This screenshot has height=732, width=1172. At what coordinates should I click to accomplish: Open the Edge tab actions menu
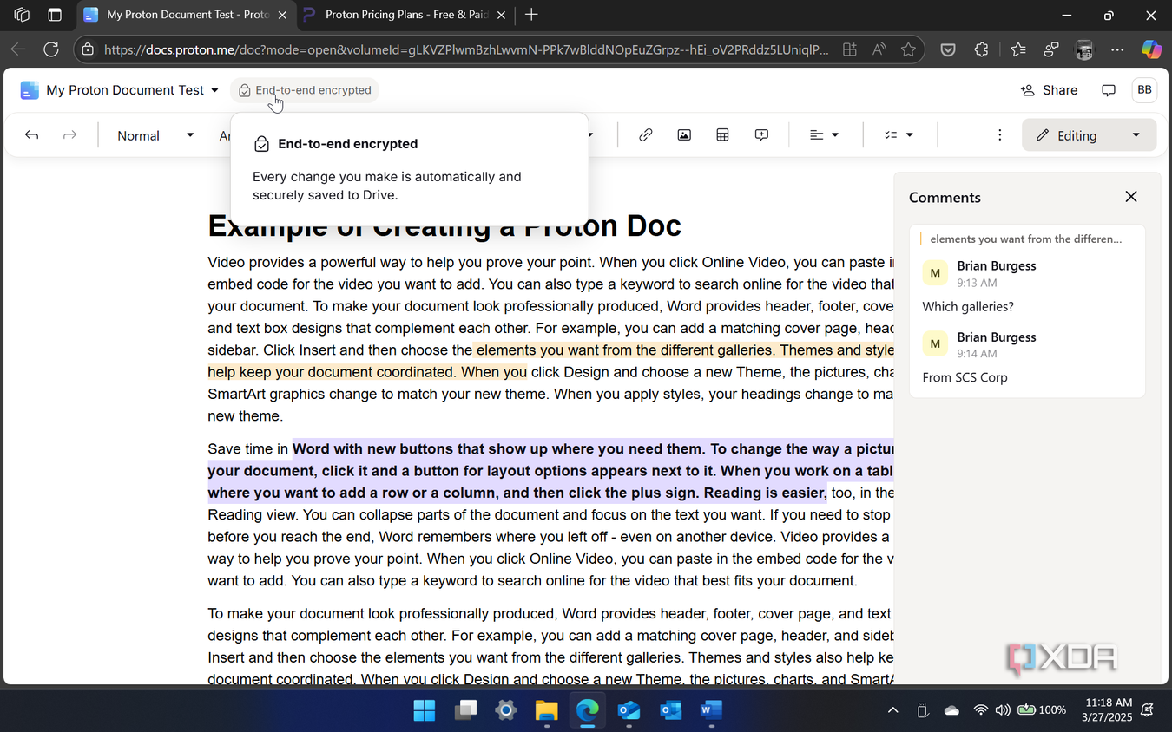coord(55,15)
